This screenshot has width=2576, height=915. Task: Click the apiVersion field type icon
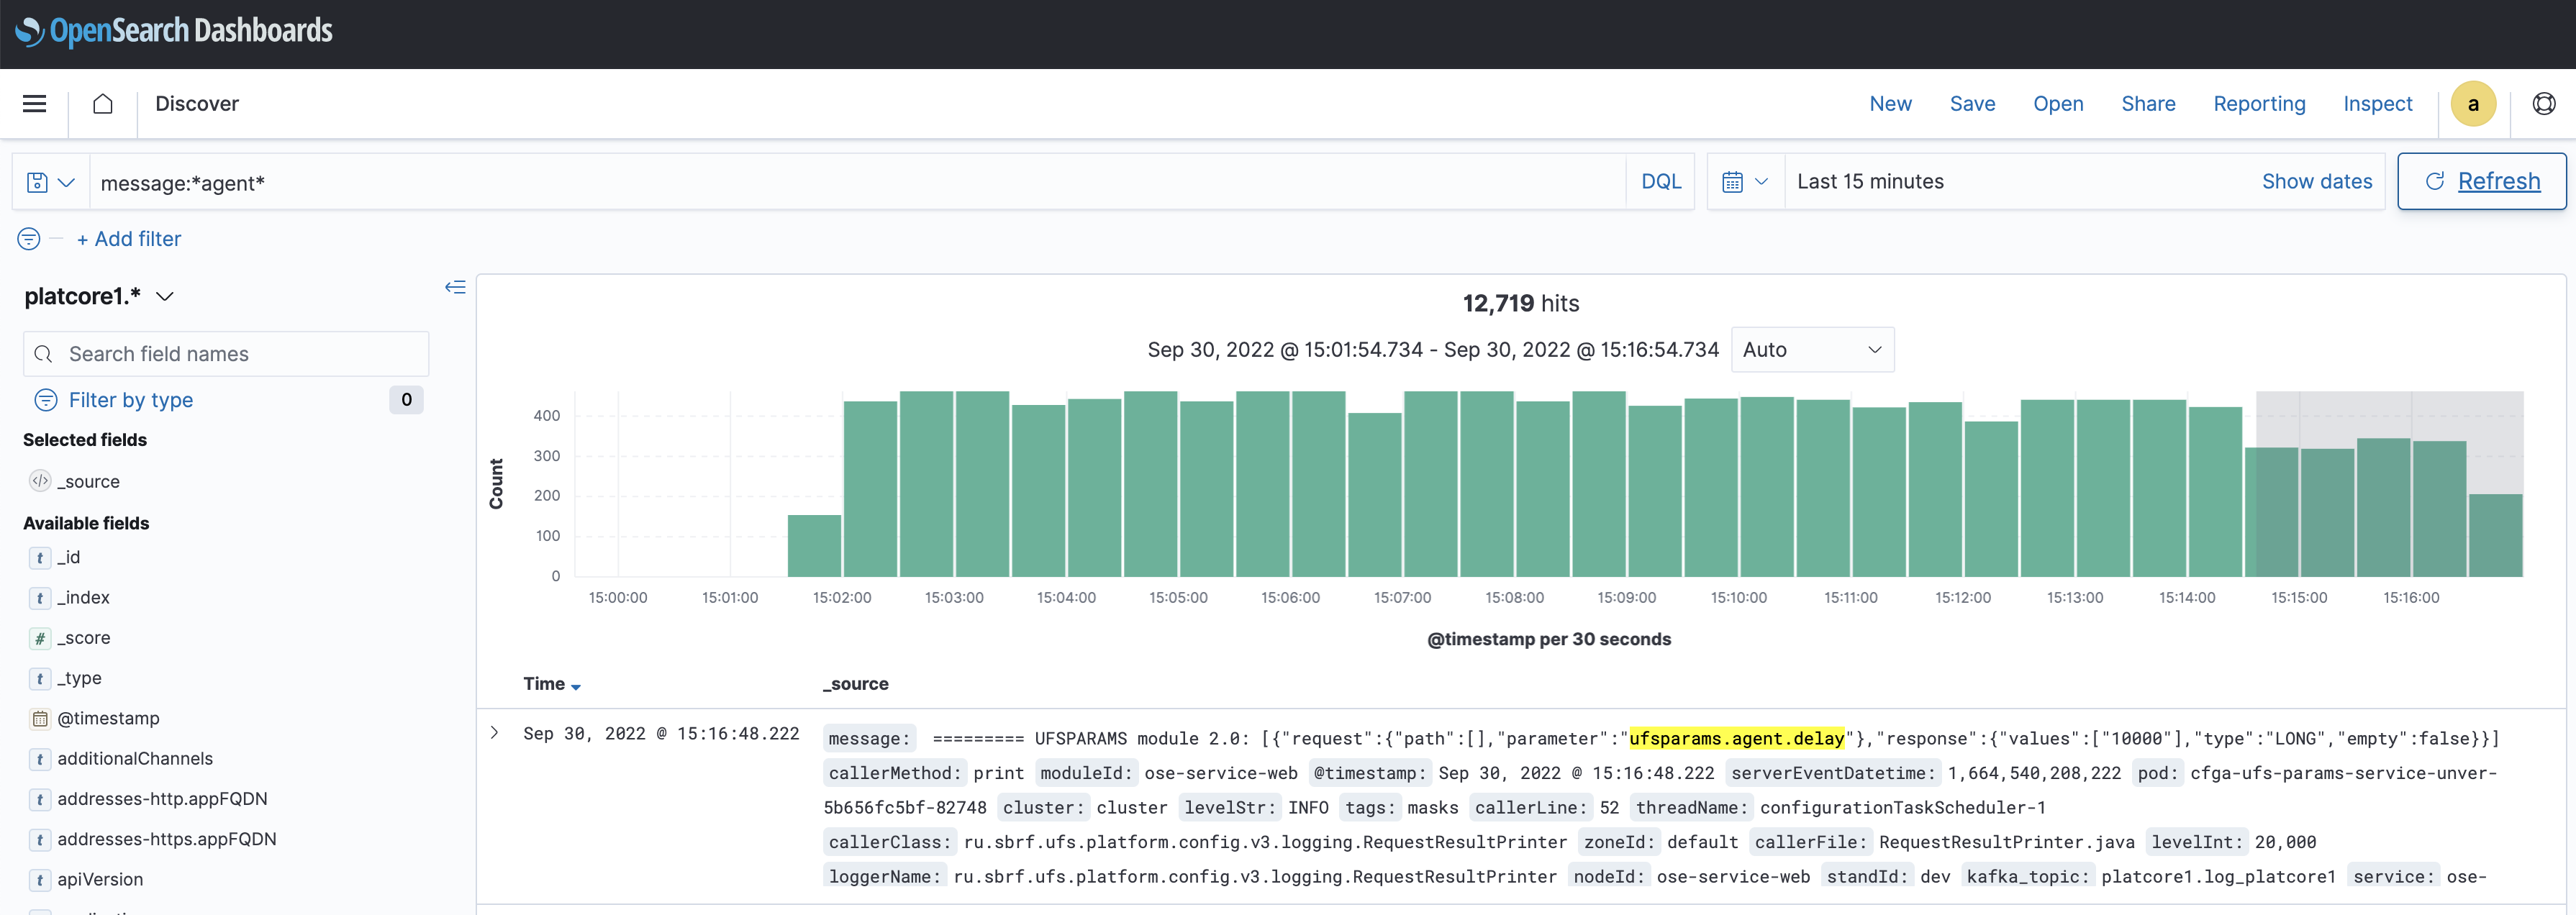tap(40, 880)
